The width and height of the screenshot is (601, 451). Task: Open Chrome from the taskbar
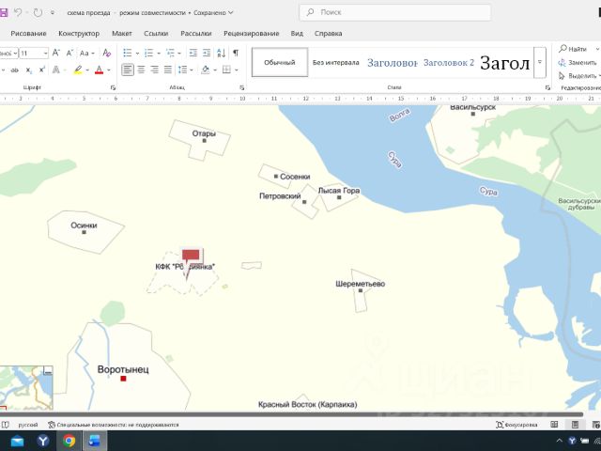click(69, 440)
